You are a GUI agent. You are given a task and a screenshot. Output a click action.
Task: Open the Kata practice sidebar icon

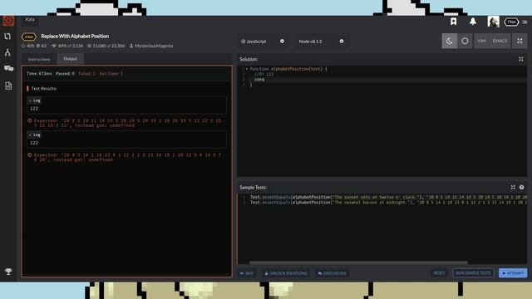point(7,37)
